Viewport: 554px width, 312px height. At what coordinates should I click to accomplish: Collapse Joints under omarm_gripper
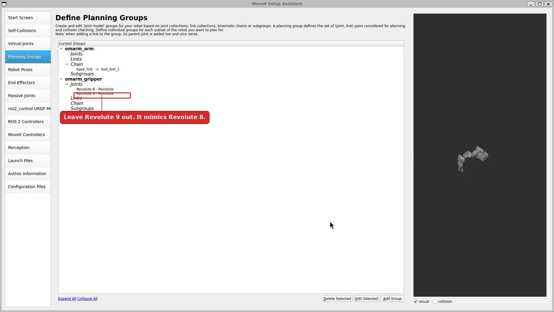click(67, 84)
